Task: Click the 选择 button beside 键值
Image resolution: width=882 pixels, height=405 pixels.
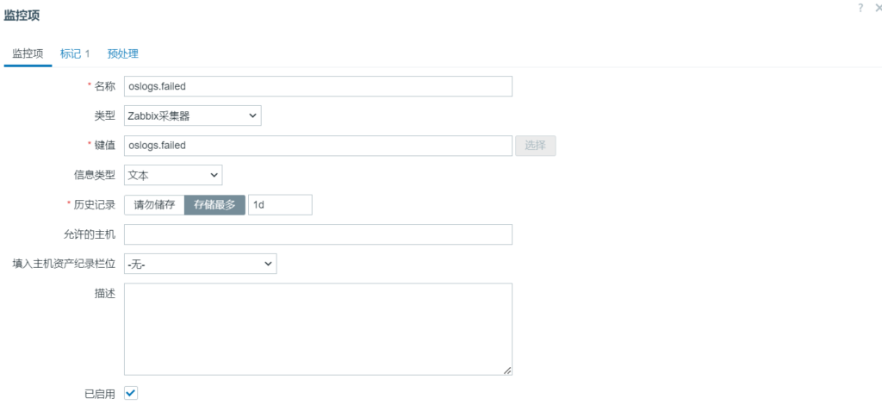Action: coord(535,146)
